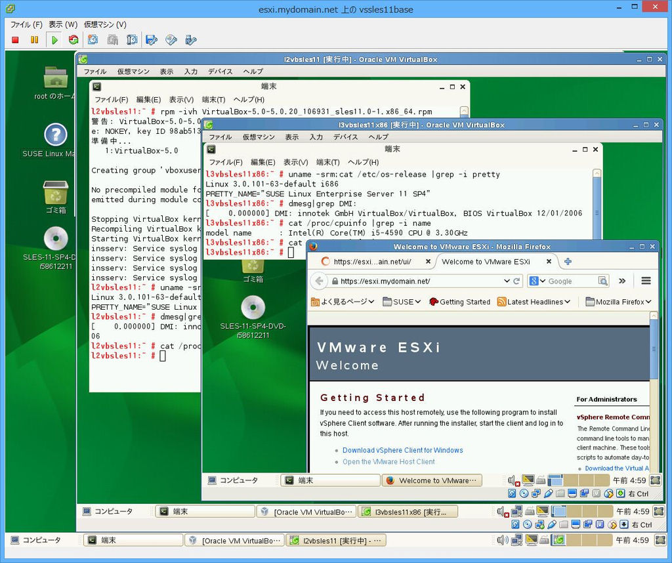Viewport: 672px width, 563px height.
Task: Click USB pen icon in l3vbsles11x86 status bar
Action: [548, 493]
